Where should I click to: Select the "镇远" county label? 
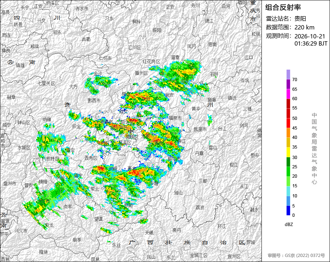click(232, 98)
